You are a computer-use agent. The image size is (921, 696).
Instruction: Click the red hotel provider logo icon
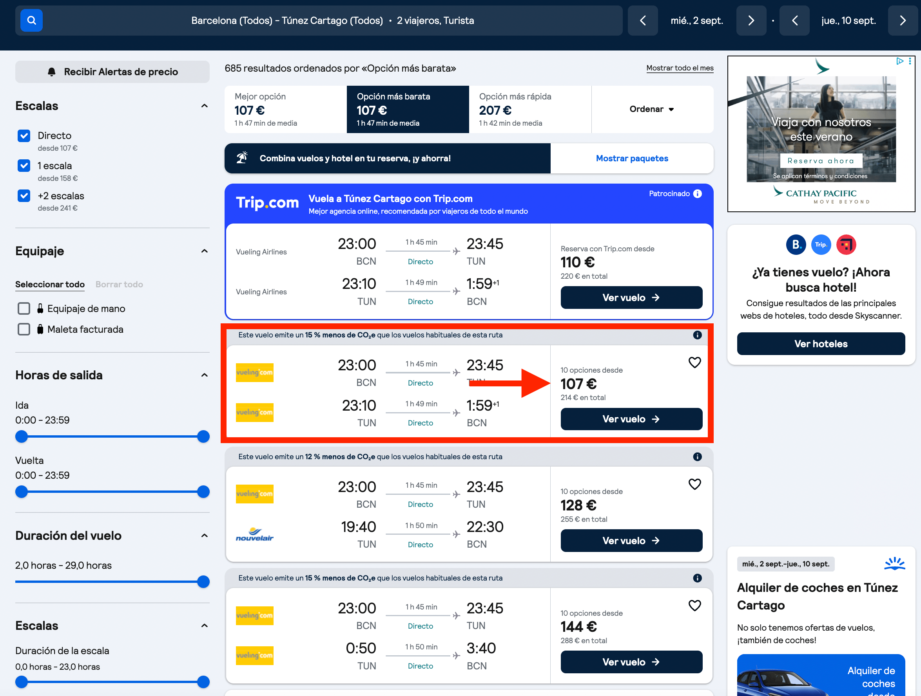[x=846, y=245]
